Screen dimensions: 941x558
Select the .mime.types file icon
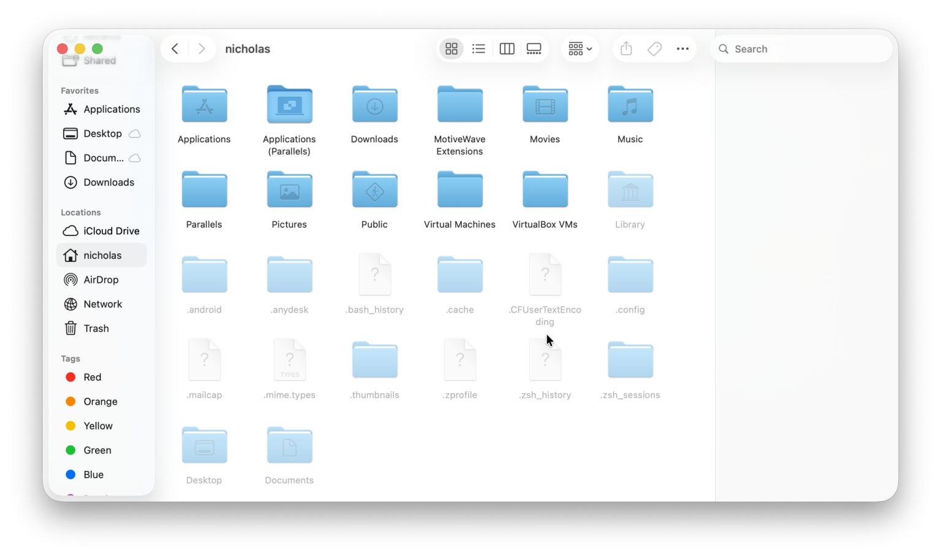pos(290,359)
